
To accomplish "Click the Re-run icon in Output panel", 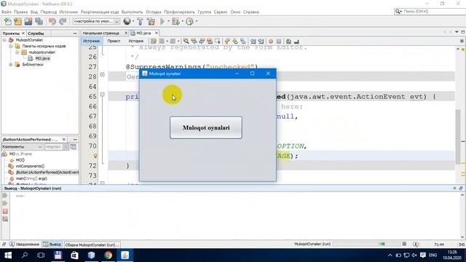I will point(5,196).
